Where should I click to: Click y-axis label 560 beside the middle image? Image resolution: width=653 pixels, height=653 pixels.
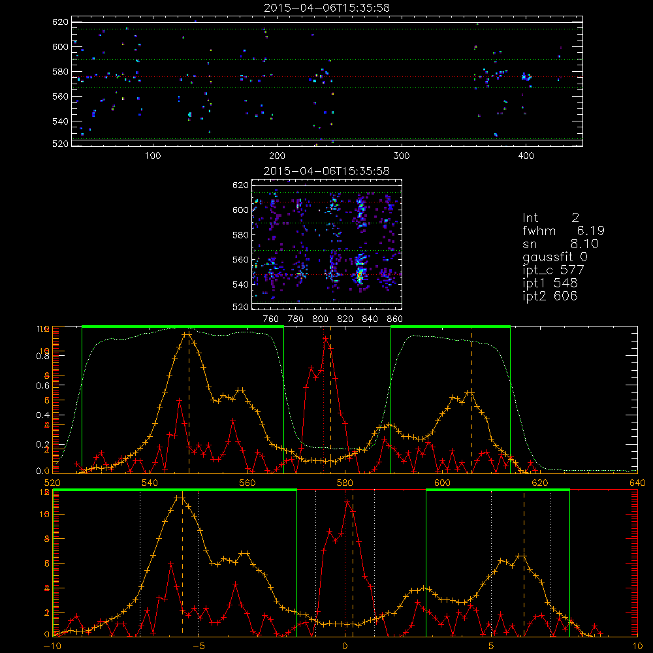(x=241, y=260)
